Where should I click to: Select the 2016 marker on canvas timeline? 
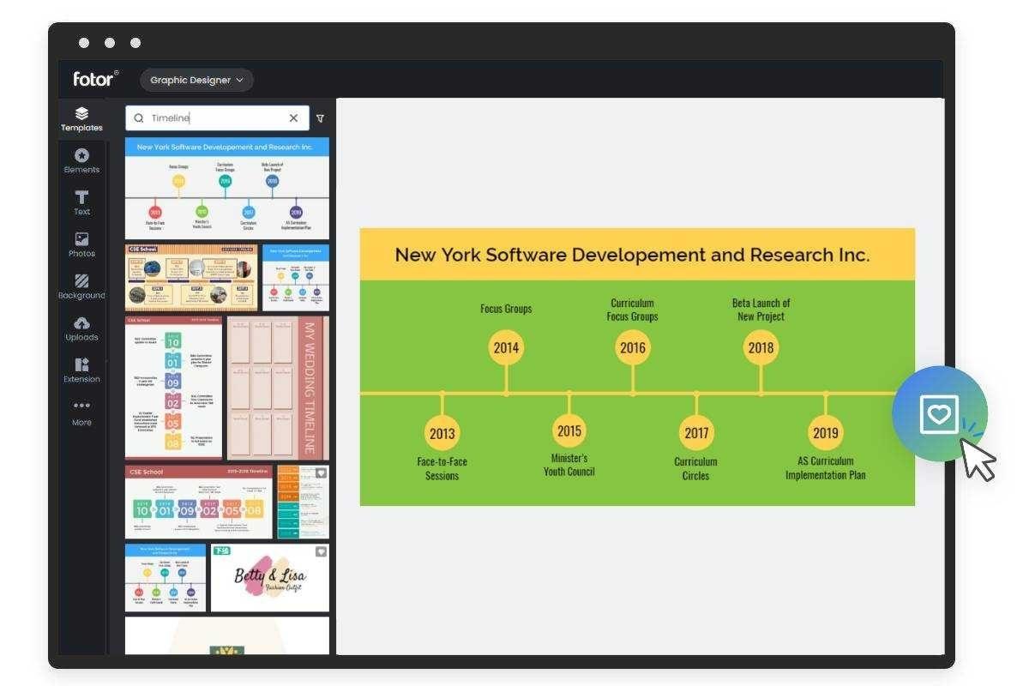[633, 347]
